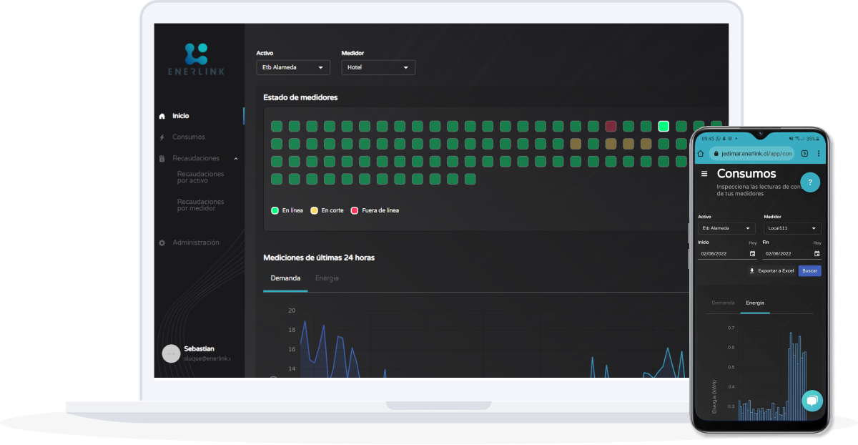Select the Energía tab on the phone
The width and height of the screenshot is (858, 445).
pyautogui.click(x=755, y=303)
